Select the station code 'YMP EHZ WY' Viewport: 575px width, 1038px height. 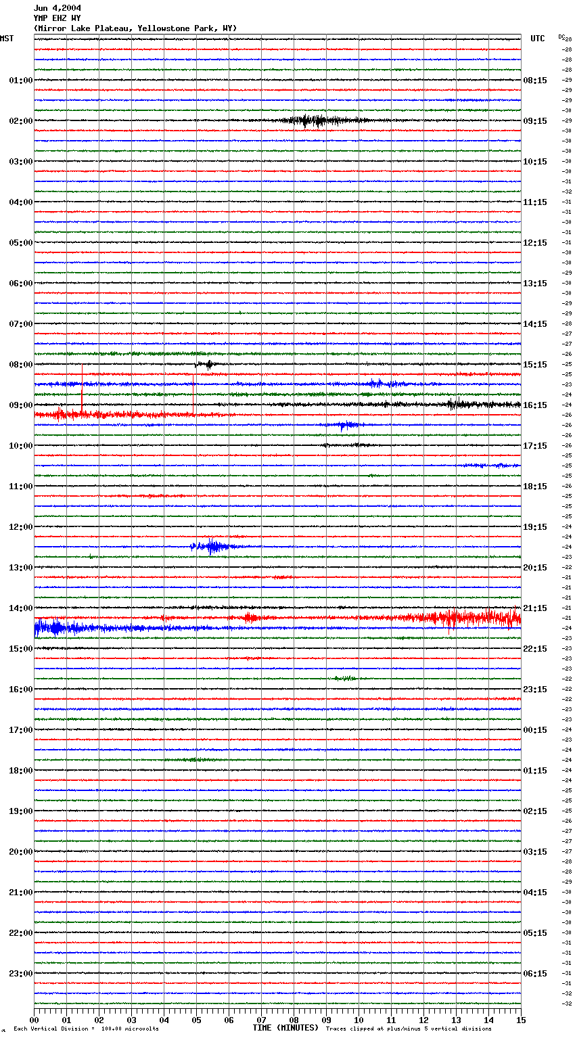(x=57, y=18)
